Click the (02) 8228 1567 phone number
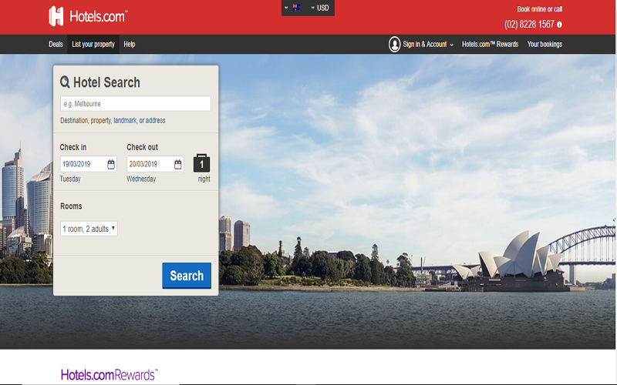617x385 pixels. pyautogui.click(x=529, y=25)
